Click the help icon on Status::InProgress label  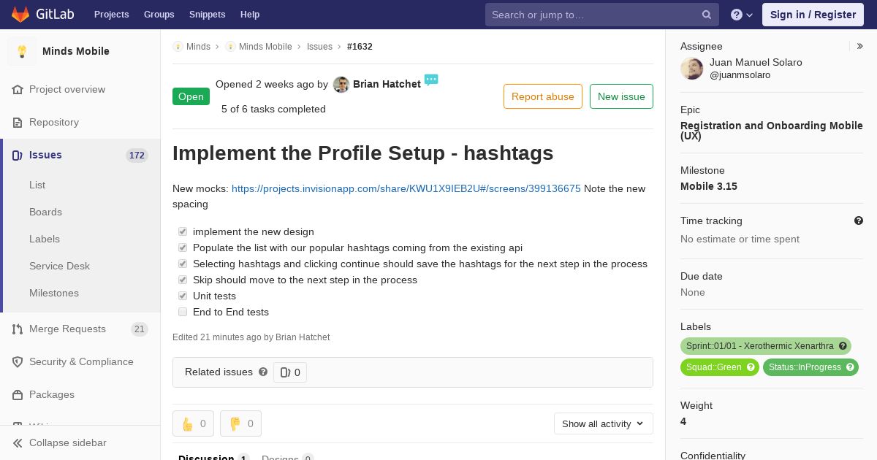(x=850, y=367)
